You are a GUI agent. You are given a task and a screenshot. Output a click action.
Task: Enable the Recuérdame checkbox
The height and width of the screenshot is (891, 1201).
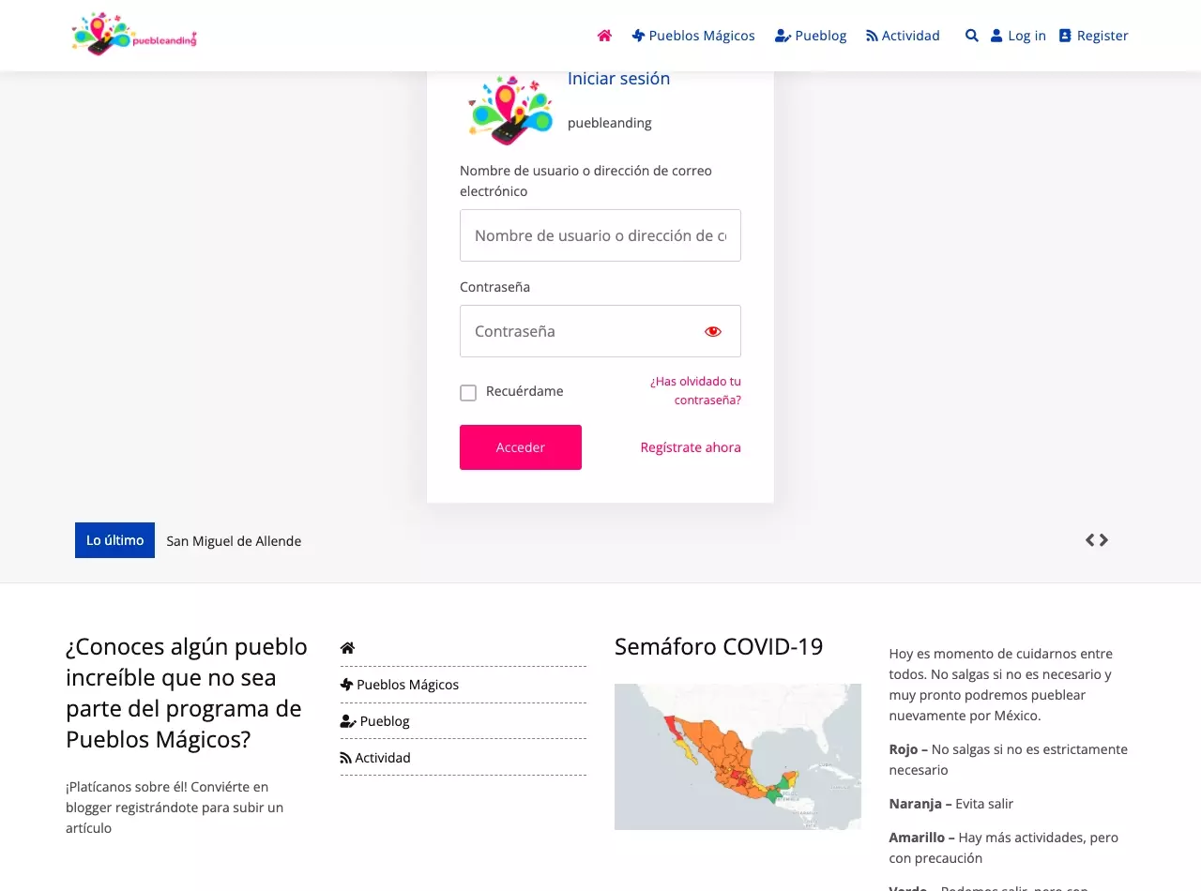tap(468, 392)
